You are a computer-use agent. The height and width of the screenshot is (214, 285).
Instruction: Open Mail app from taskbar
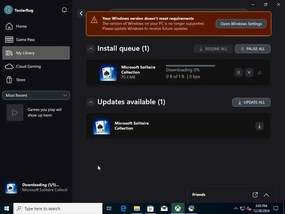[164, 208]
